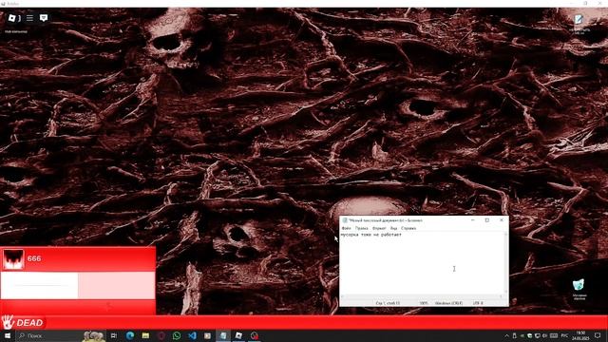
Task: Close the Notepad window
Action: [502, 220]
